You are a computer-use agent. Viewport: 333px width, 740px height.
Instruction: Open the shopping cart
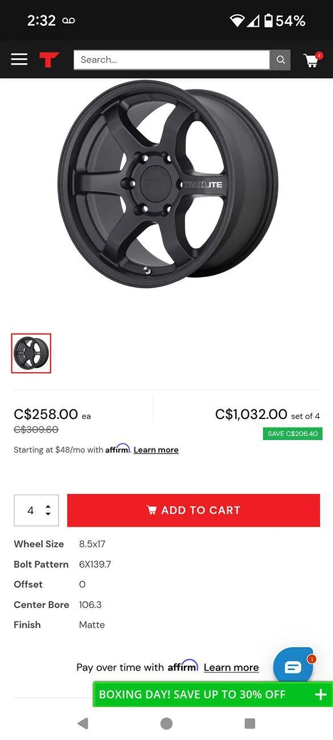[311, 61]
